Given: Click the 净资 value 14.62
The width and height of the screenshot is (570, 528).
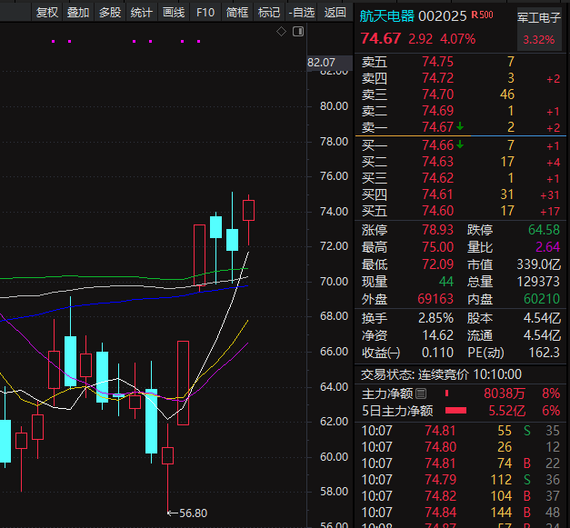Looking at the screenshot, I should click(437, 335).
